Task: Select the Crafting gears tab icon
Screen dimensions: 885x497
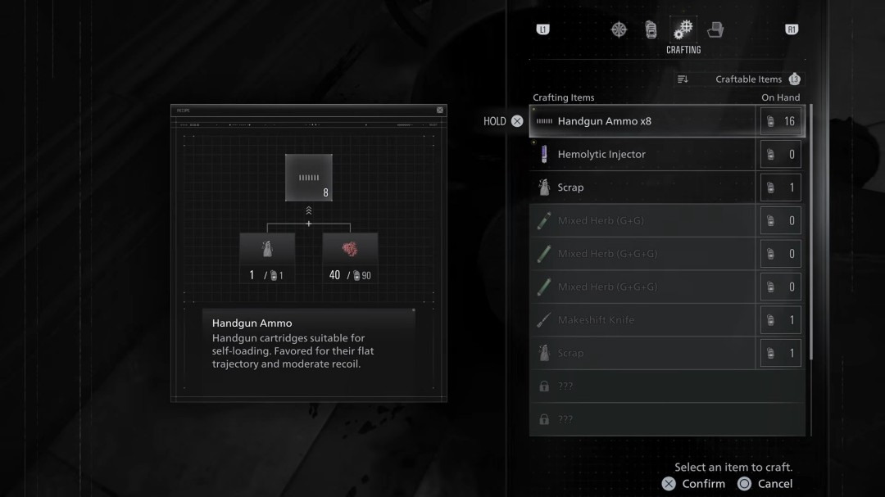Action: click(x=683, y=30)
